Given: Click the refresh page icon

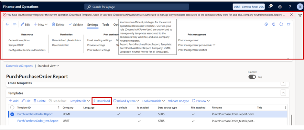Looking at the screenshot, I should click(281, 24).
